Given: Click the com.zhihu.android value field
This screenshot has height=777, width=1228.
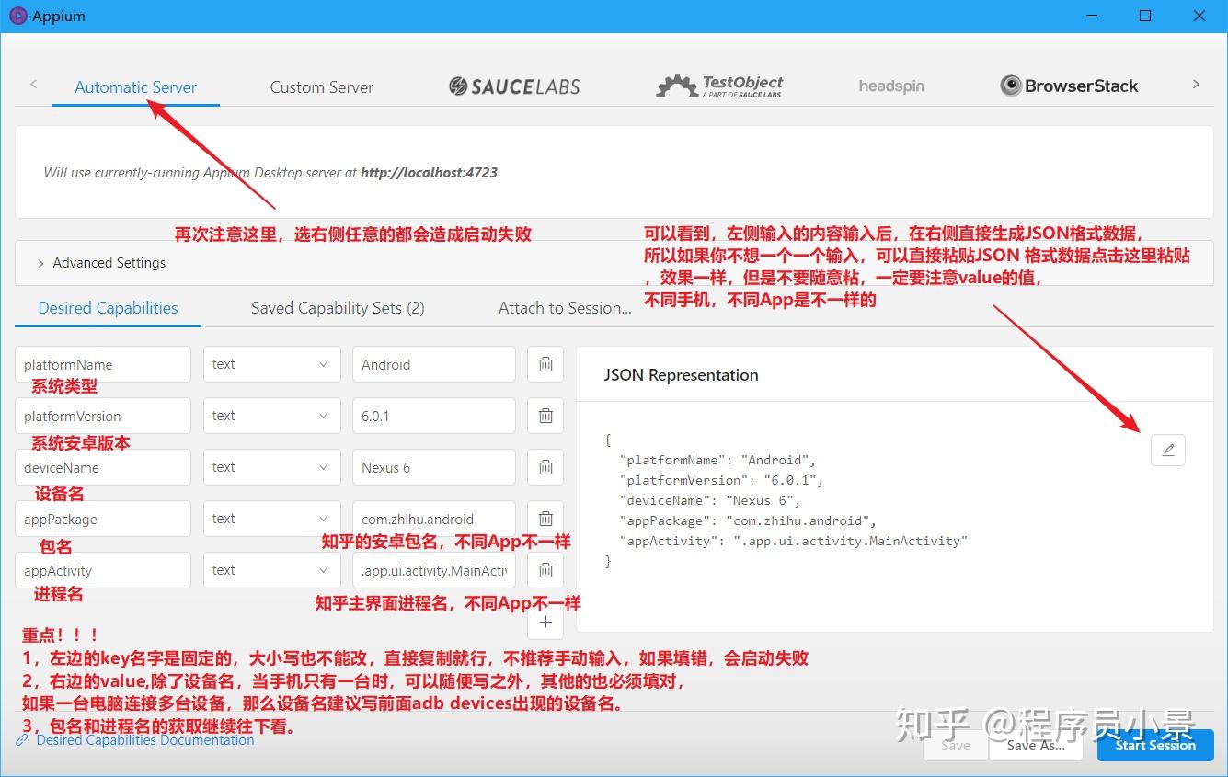Looking at the screenshot, I should (x=434, y=519).
